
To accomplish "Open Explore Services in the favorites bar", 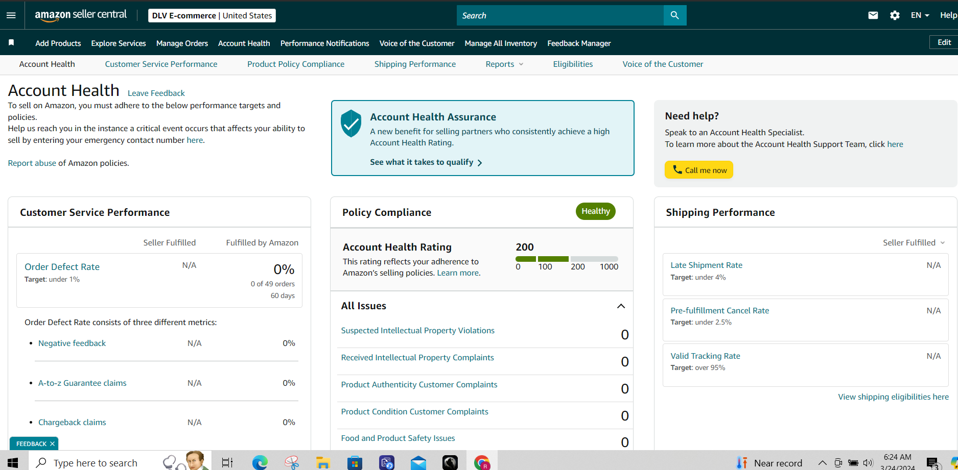I will tap(119, 43).
